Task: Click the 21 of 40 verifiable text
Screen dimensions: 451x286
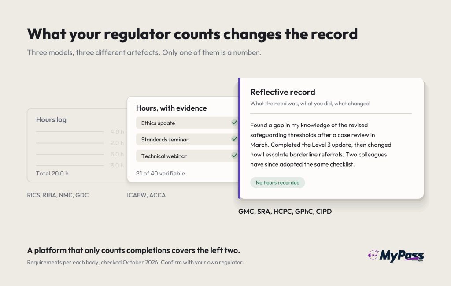Action: [160, 174]
